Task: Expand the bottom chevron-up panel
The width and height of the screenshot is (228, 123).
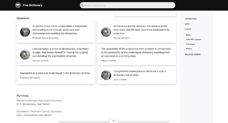Action: coord(113,121)
